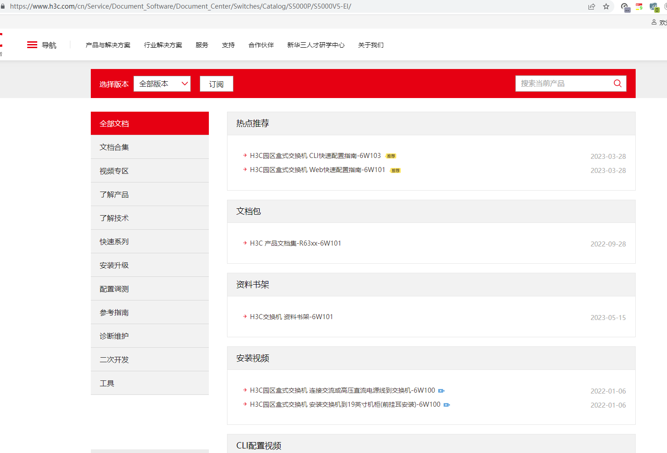Click the site lock icon
667x453 pixels.
[3, 6]
